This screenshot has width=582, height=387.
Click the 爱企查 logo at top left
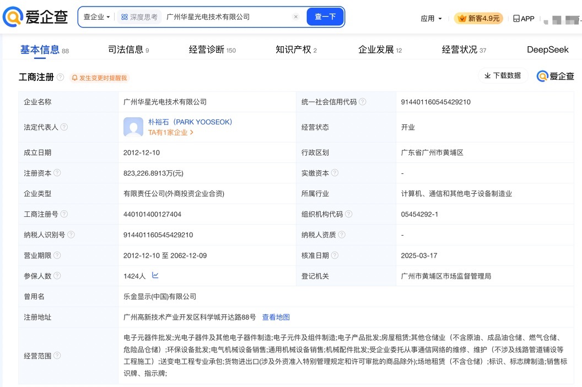(35, 17)
